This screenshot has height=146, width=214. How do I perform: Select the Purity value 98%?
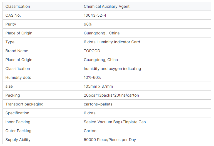coord(88,24)
